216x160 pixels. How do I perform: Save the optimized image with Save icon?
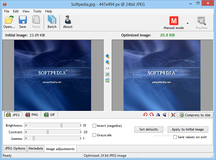[23, 22]
